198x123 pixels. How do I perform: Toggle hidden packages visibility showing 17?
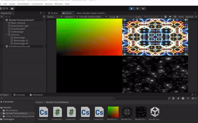tap(194, 98)
